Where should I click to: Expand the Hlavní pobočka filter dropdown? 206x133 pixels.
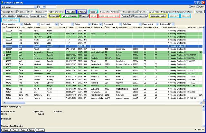(21, 24)
